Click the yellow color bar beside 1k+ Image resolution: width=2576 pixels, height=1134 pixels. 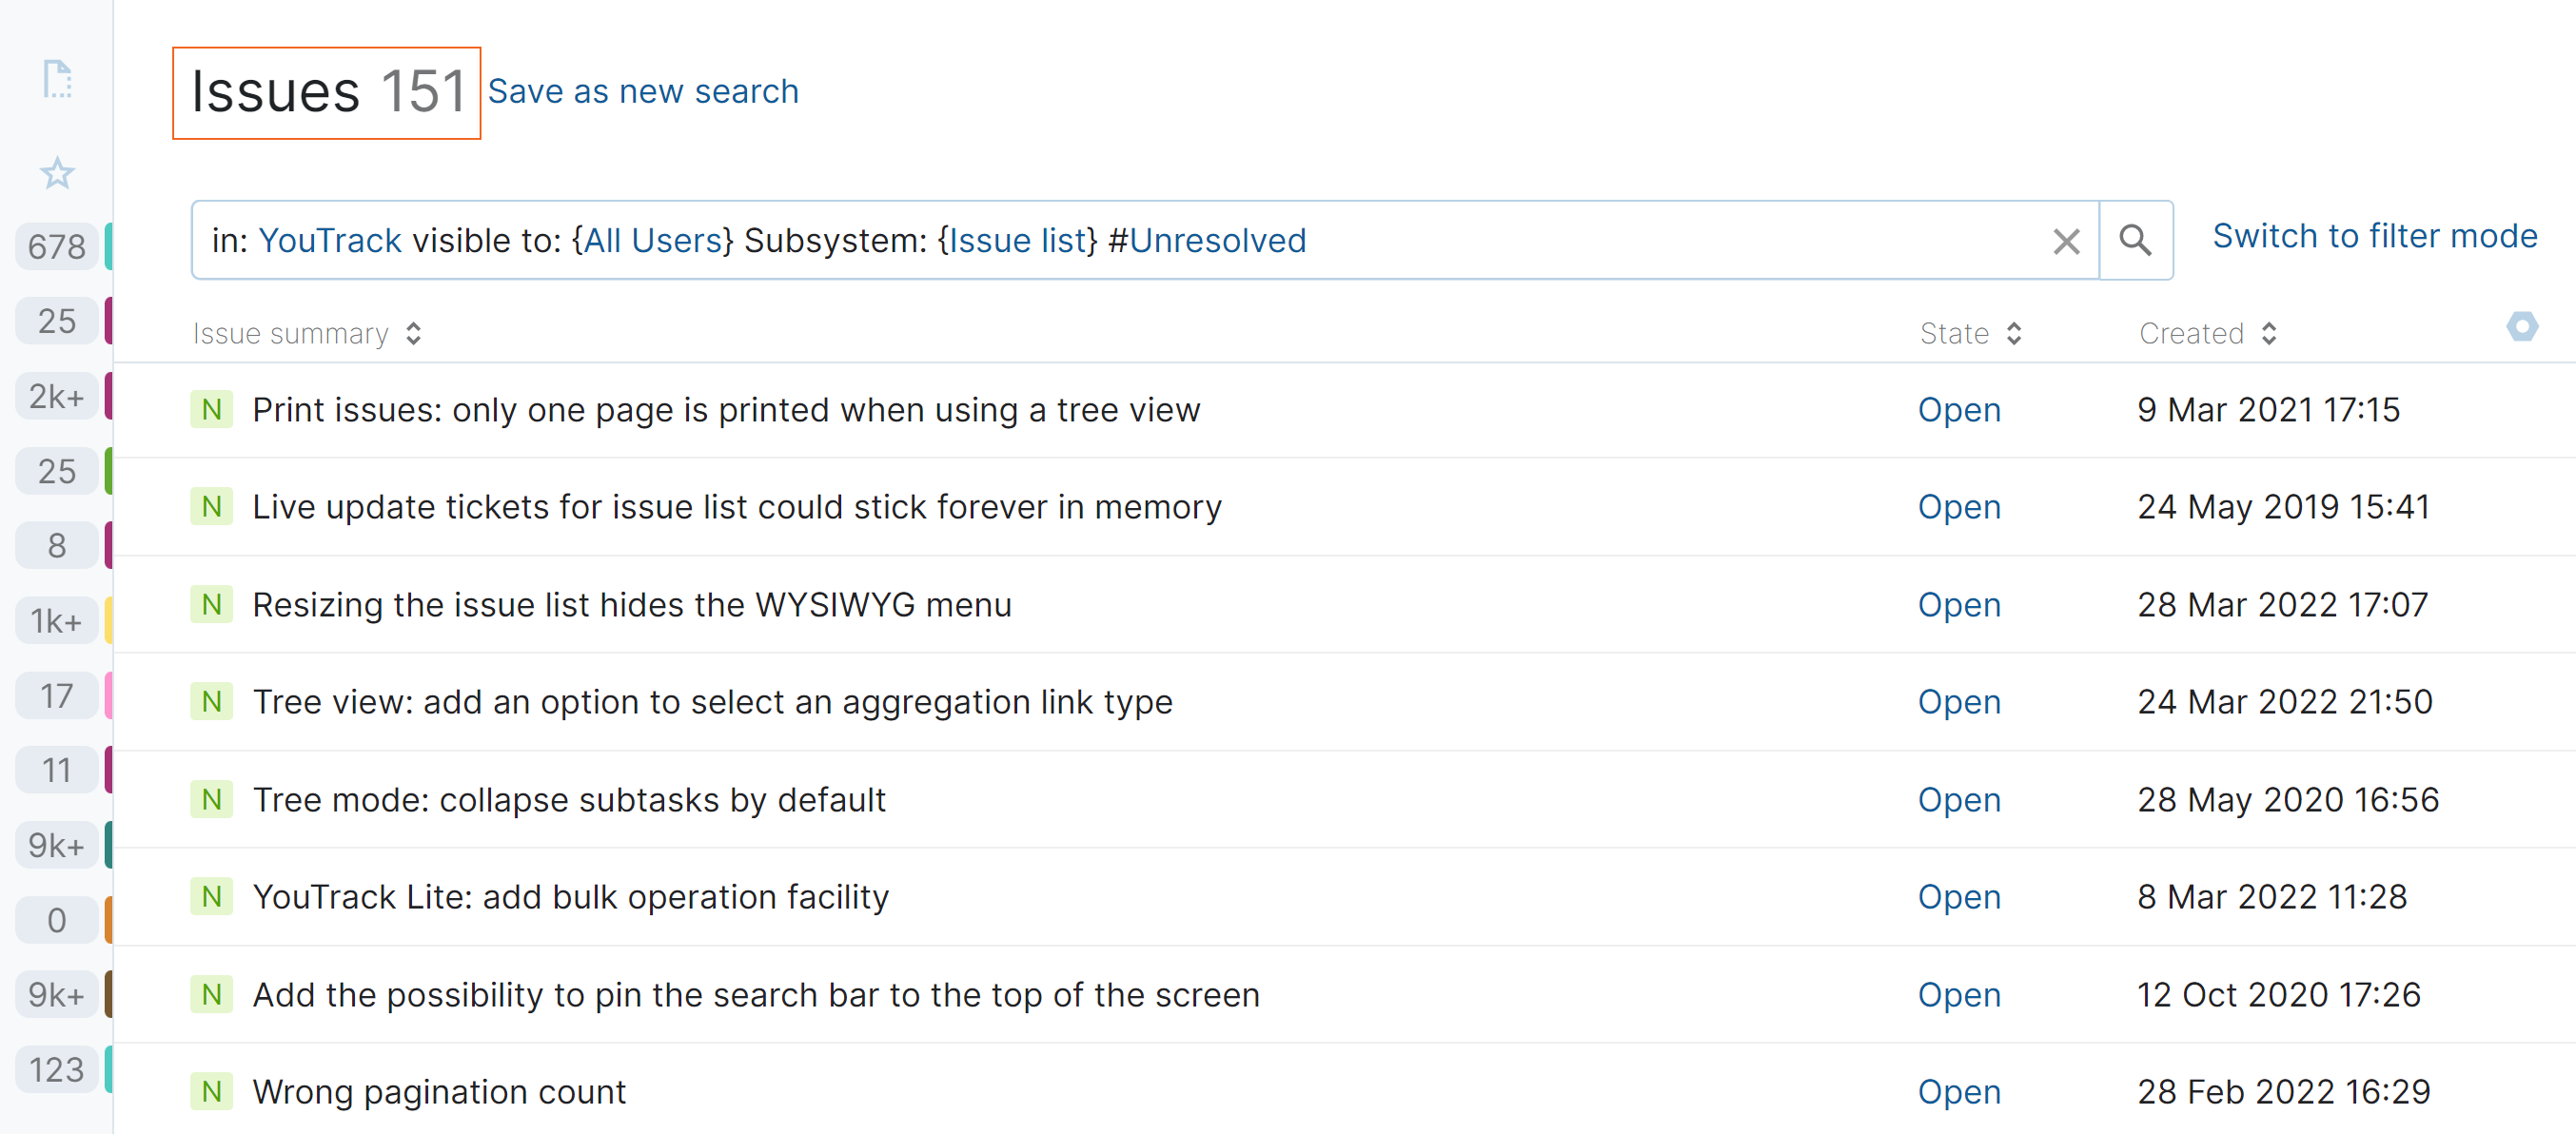108,620
